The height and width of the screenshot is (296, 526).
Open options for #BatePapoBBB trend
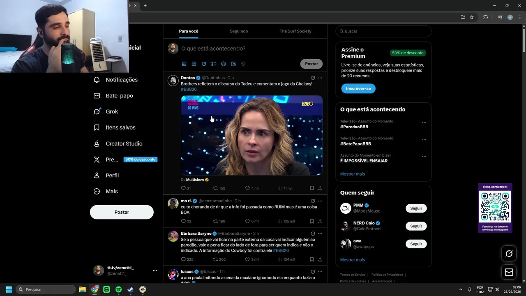point(424,139)
